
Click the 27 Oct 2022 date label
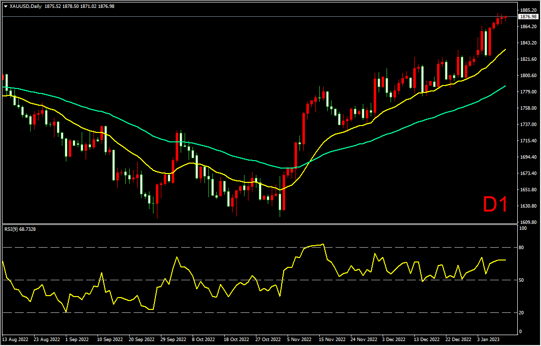[x=269, y=339]
